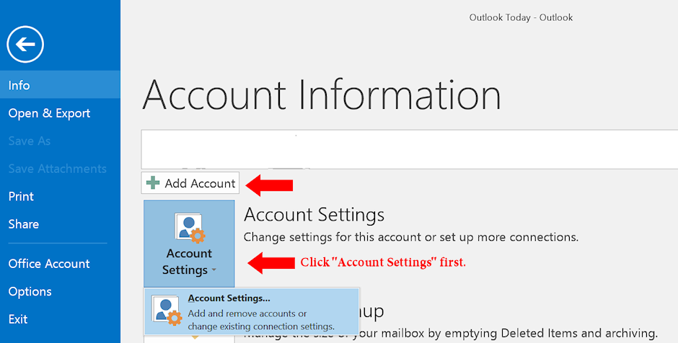The width and height of the screenshot is (678, 343).
Task: Click the Outlook Today - Outlook window title
Action: tap(521, 18)
